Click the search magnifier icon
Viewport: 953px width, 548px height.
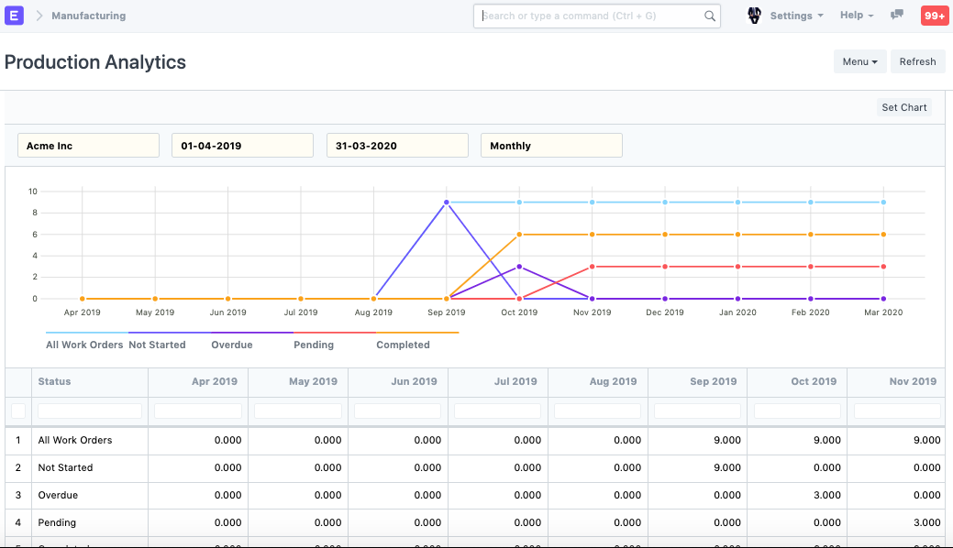pos(709,16)
